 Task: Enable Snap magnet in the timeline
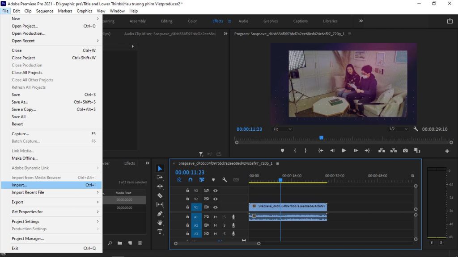190,180
